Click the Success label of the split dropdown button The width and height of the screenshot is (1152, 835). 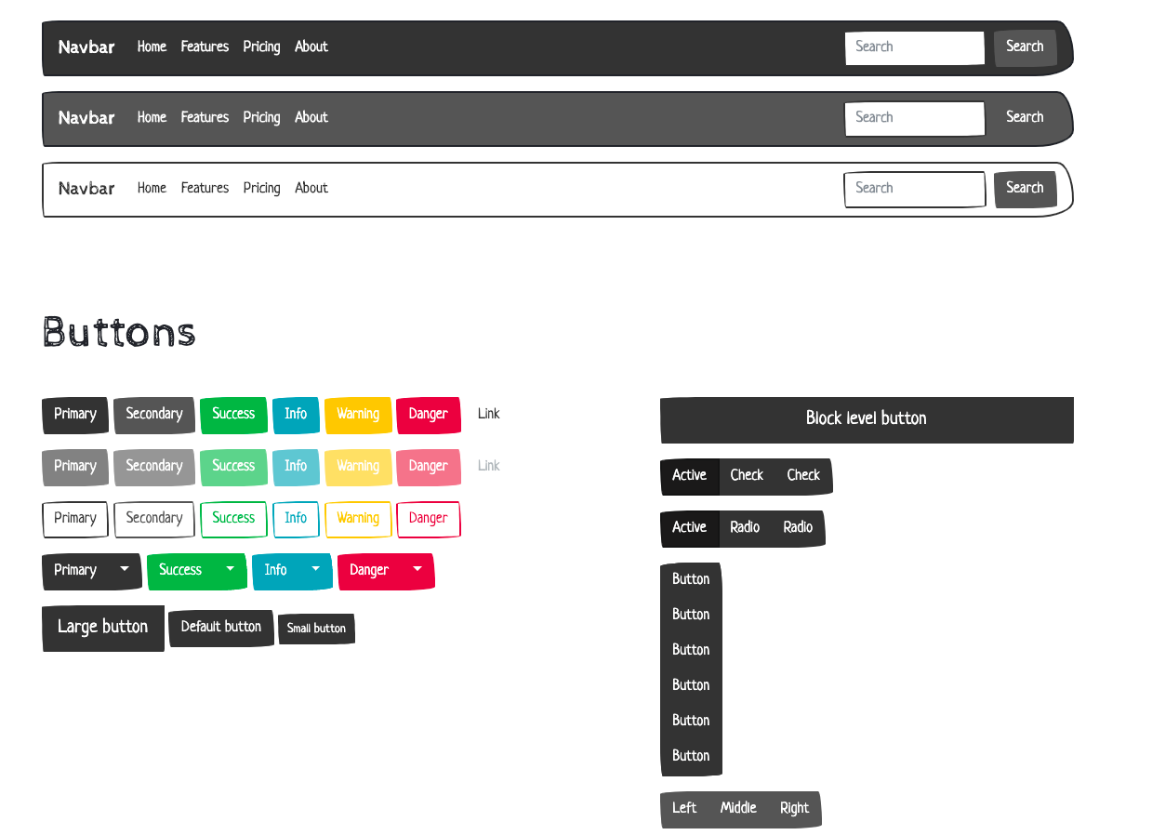pos(180,571)
